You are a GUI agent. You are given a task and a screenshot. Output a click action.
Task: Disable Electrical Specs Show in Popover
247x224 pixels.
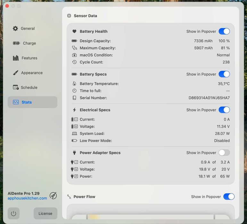[x=224, y=110]
